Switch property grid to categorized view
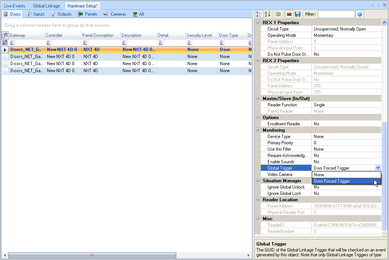Screen dimensions: 389x260 259,14
